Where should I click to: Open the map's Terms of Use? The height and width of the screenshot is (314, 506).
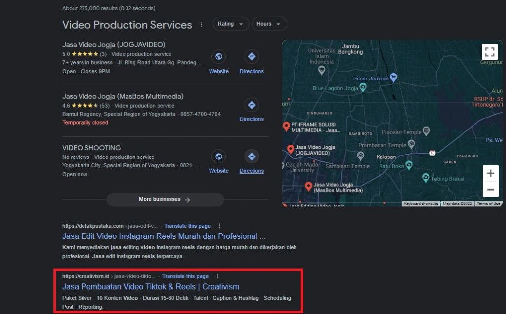(x=488, y=203)
